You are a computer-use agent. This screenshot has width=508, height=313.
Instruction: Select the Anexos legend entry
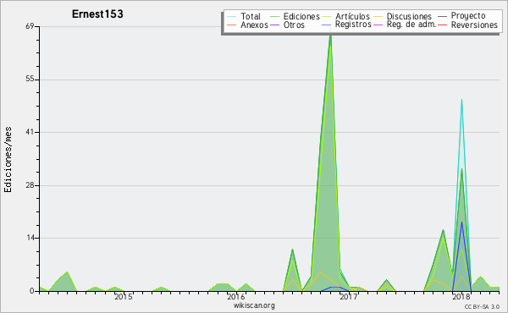(x=247, y=25)
